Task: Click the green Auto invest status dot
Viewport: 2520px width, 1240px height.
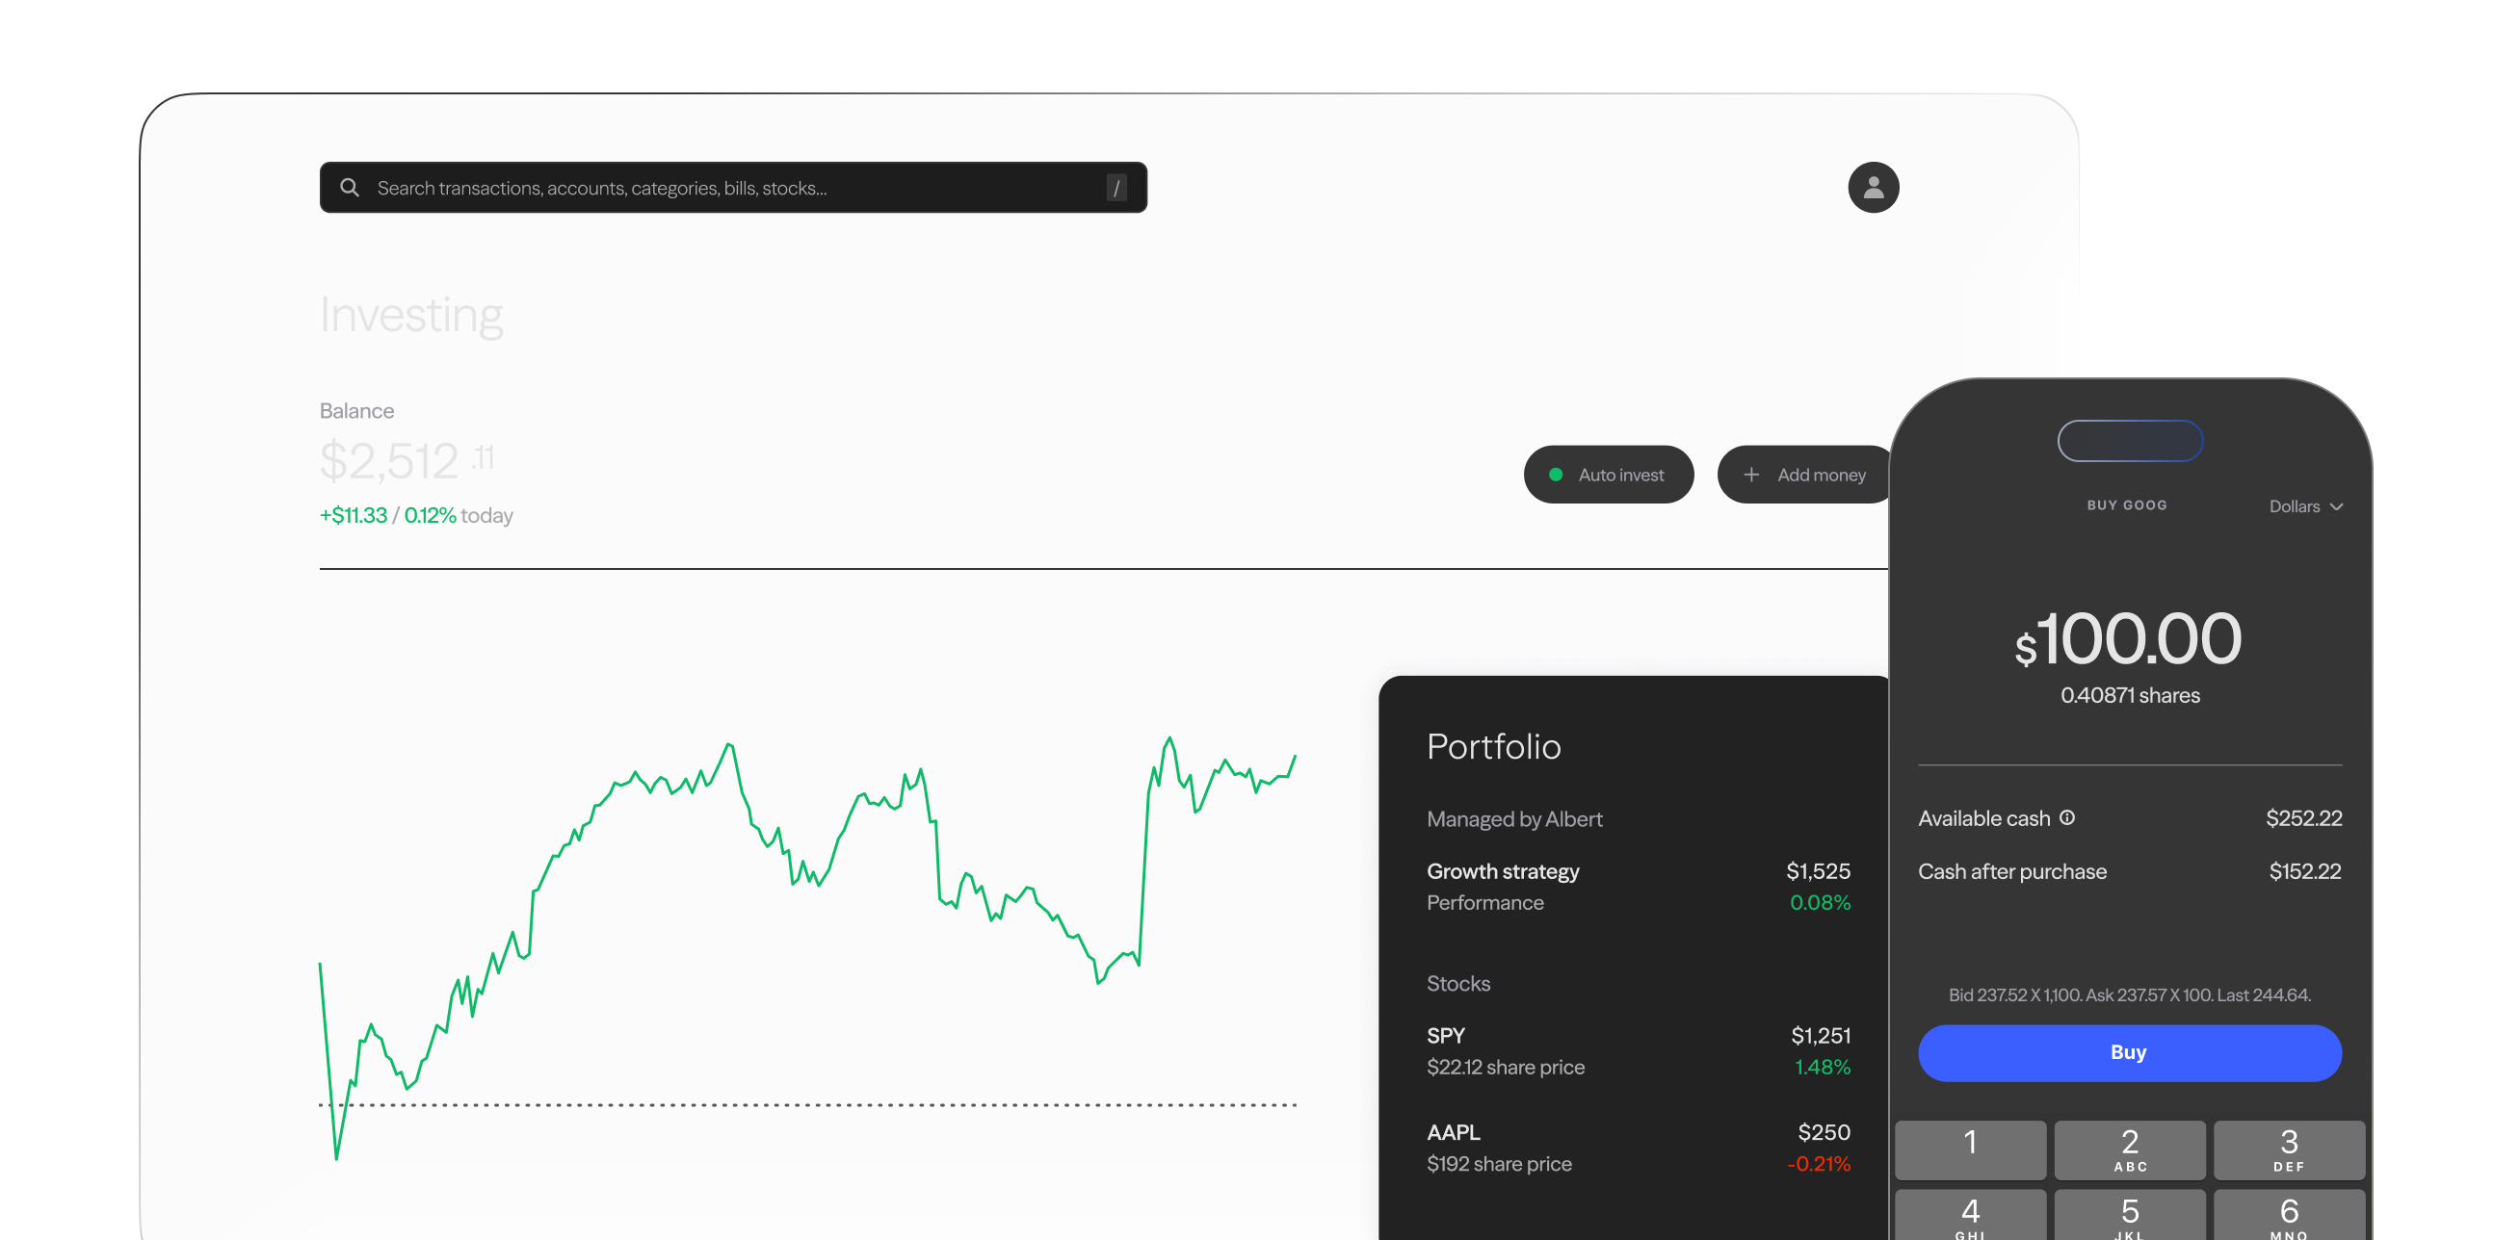Action: (1556, 475)
